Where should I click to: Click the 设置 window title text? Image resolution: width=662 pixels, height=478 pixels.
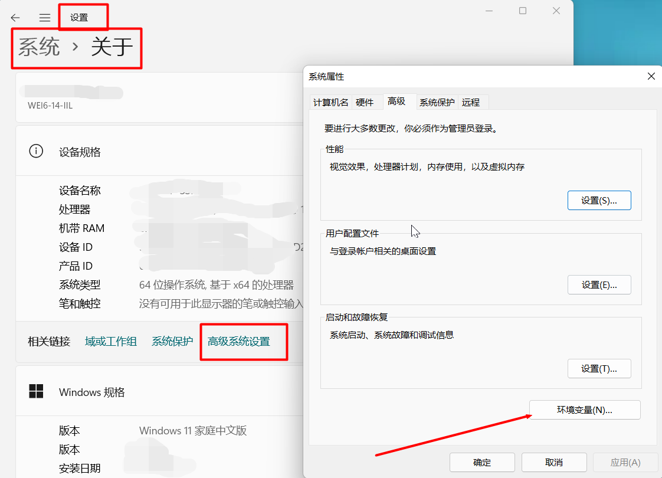tap(79, 18)
